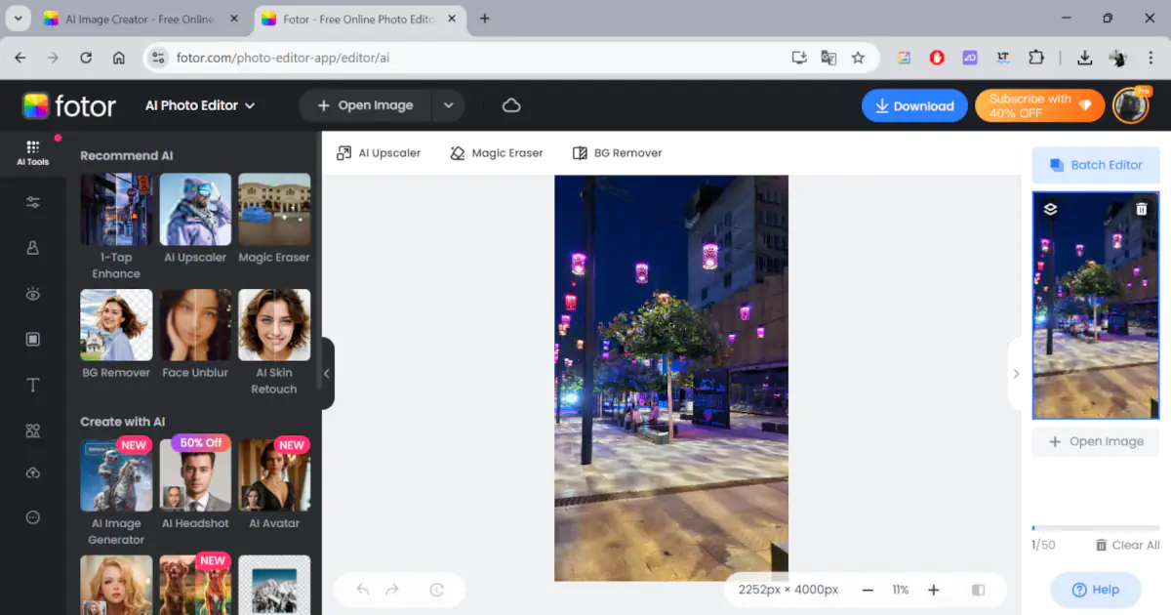Screen dimensions: 1171x615
Task: Click Subscribe with 40% OFF
Action: click(x=1040, y=105)
